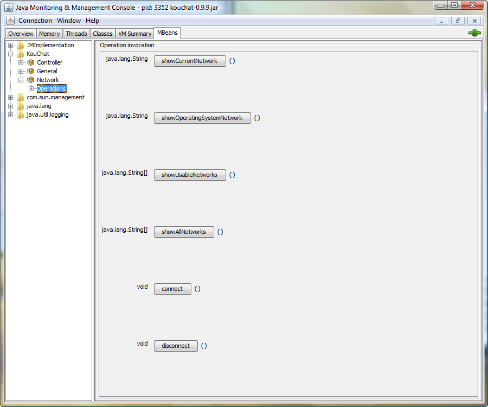
Task: Close the inner connection frame
Action: coord(474,21)
